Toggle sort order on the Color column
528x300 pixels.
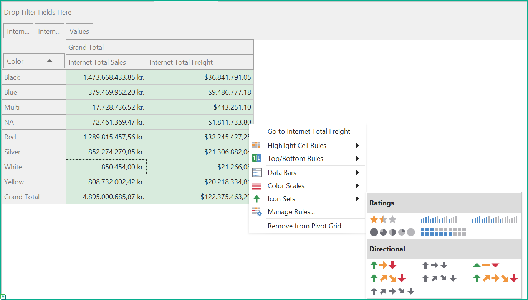(x=50, y=61)
